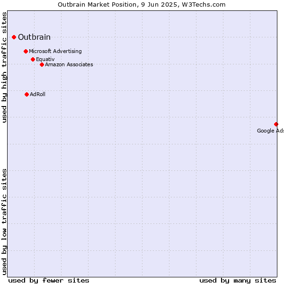284x284 pixels.
Task: Select the Outbrain label text
Action: tap(34, 37)
